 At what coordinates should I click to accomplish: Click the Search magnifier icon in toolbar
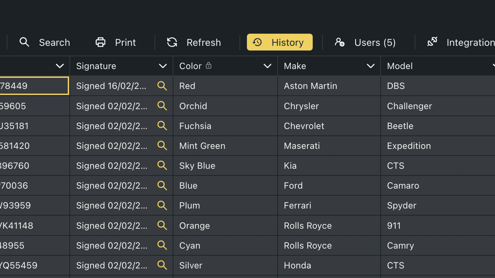click(24, 42)
